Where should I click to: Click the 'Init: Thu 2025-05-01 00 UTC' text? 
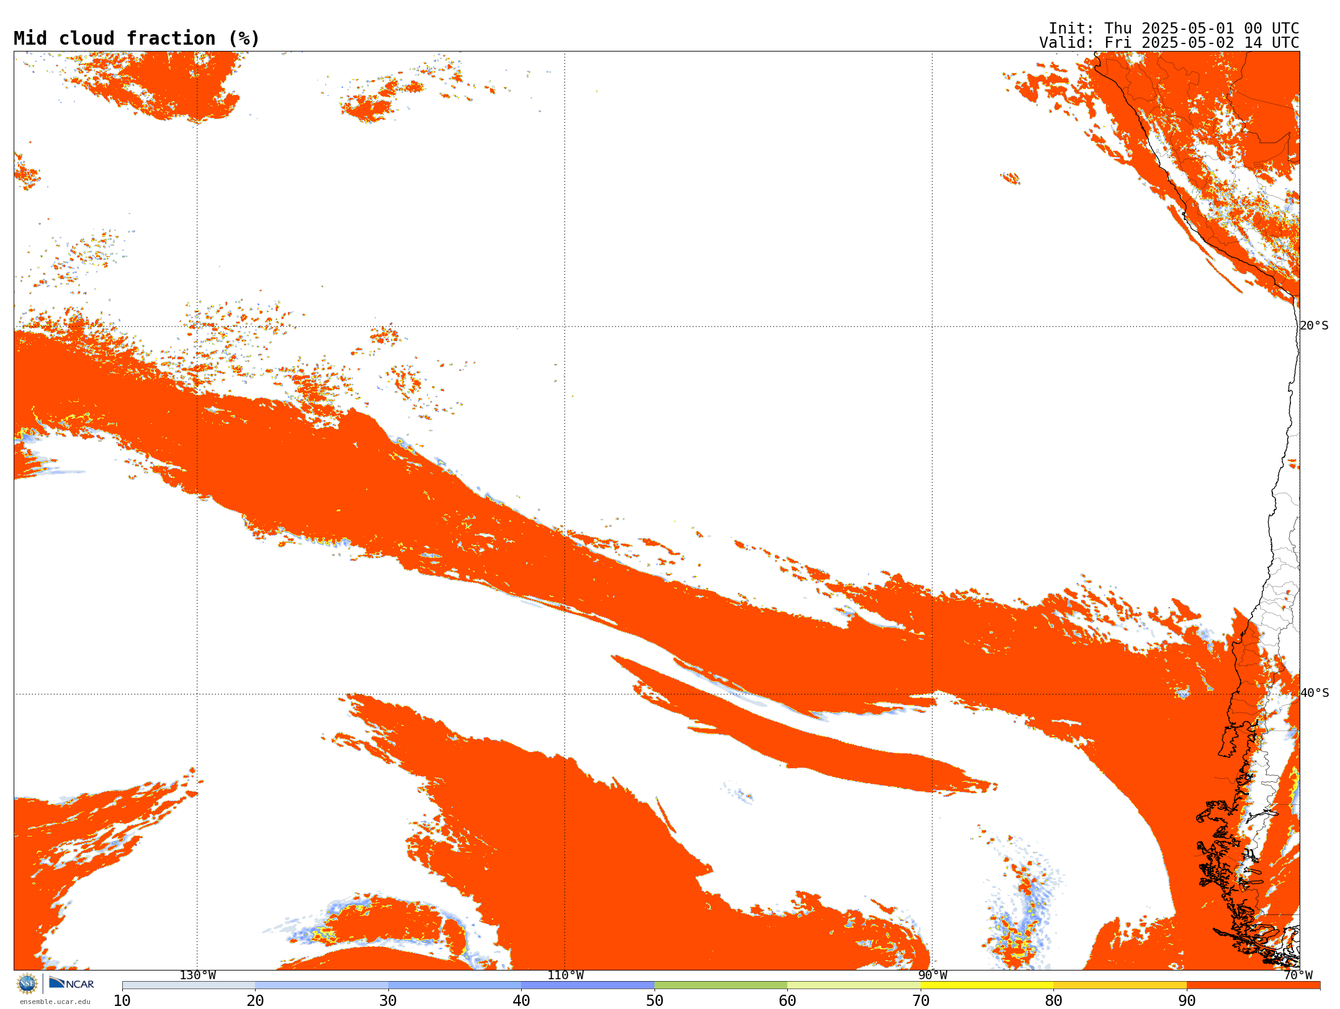click(x=1174, y=29)
